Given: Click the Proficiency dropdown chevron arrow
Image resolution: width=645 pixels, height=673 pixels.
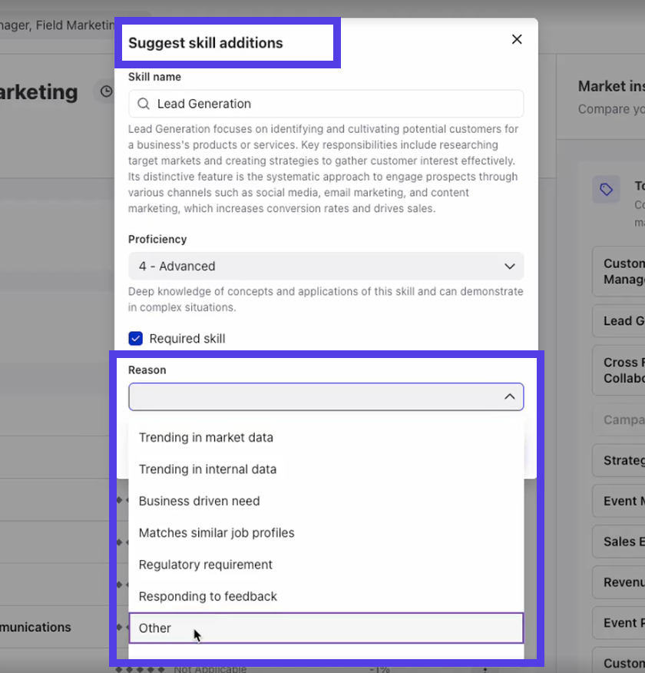Looking at the screenshot, I should pyautogui.click(x=509, y=267).
